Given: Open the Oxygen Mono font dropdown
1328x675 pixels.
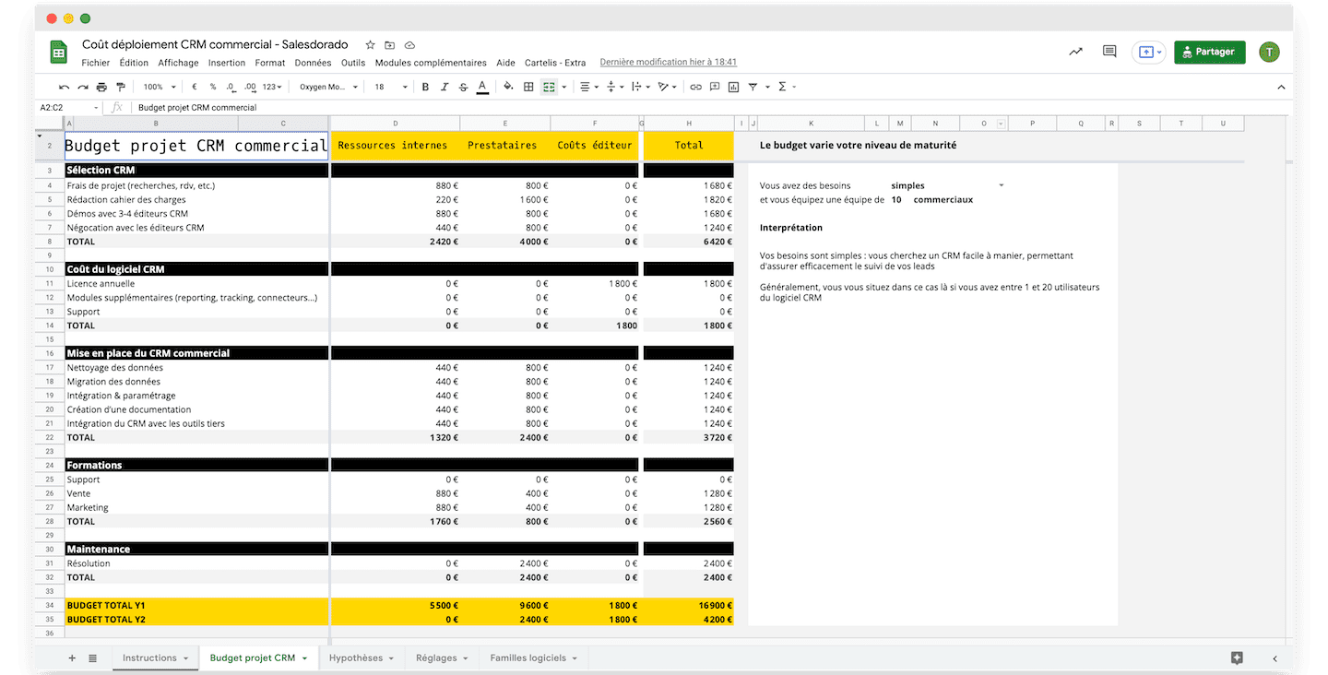Looking at the screenshot, I should [x=328, y=87].
